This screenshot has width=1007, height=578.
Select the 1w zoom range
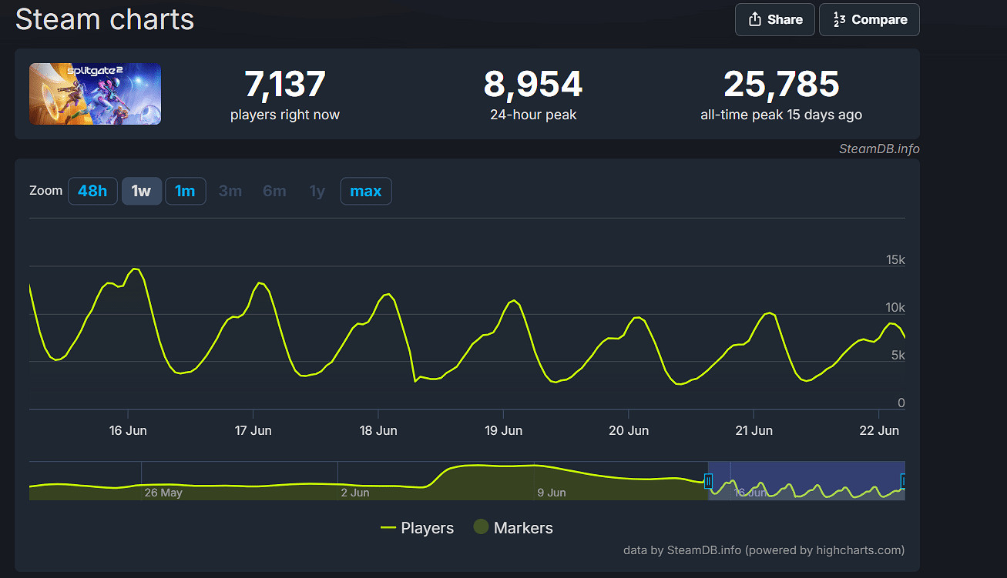click(142, 191)
